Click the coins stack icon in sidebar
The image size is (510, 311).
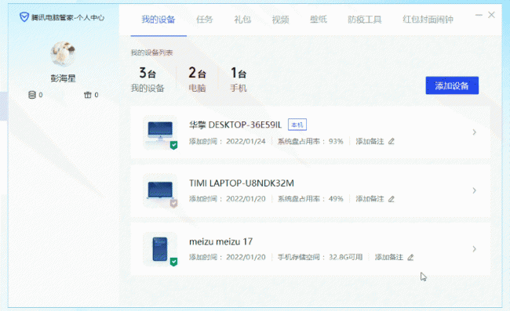point(32,95)
